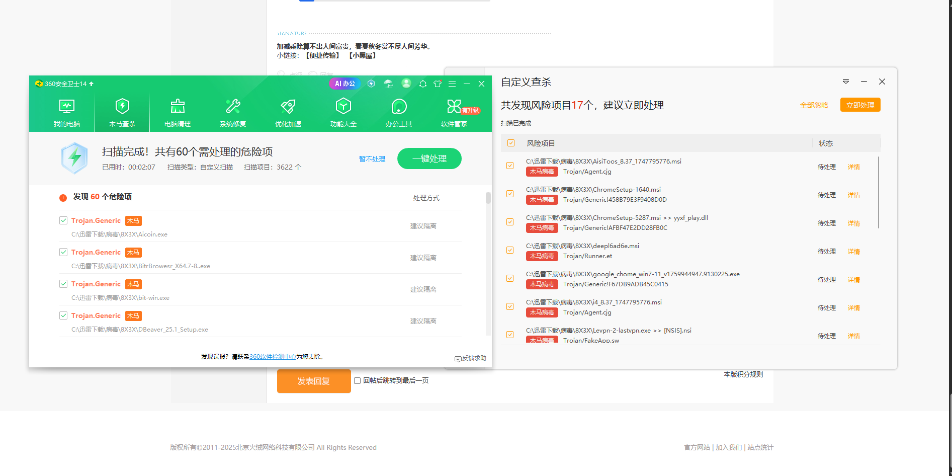Click 建议隔离 for DBeaver row
The width and height of the screenshot is (952, 476).
423,322
